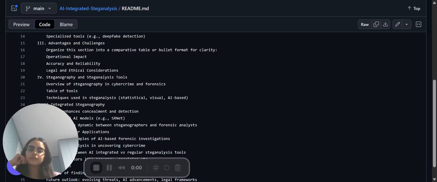
Task: Delete the recording with trash icon
Action: pyautogui.click(x=178, y=168)
